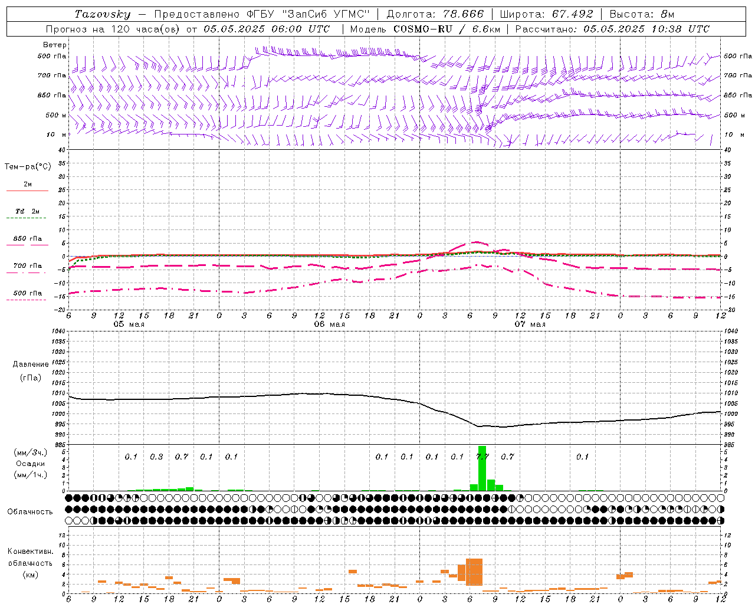Click the Ветер panel label
Image resolution: width=755 pixels, height=604 pixels.
55,45
